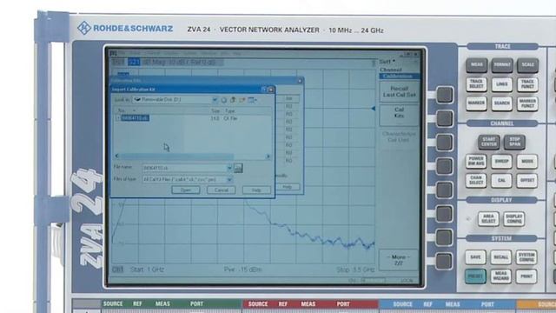The height and width of the screenshot is (313, 556).
Task: Push the SWEEP key
Action: pyautogui.click(x=502, y=162)
